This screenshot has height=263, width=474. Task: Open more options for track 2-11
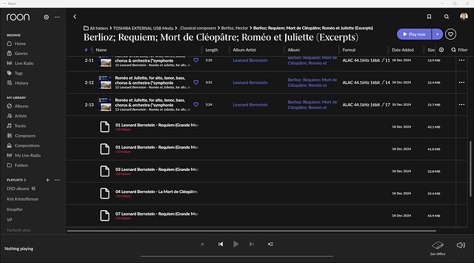click(x=462, y=60)
